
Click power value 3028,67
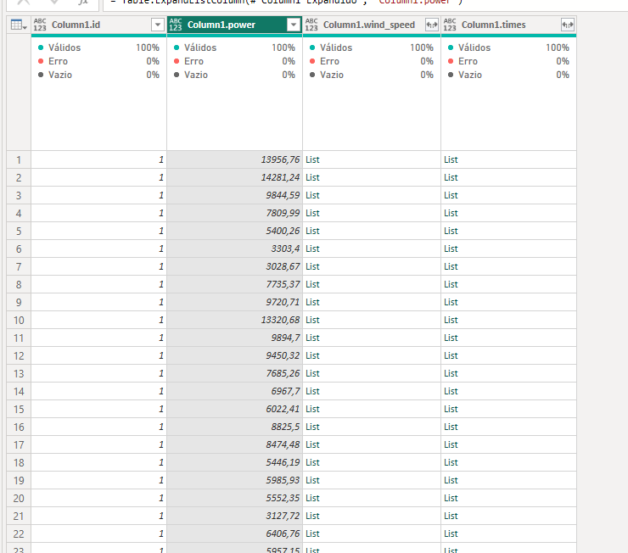tap(283, 266)
